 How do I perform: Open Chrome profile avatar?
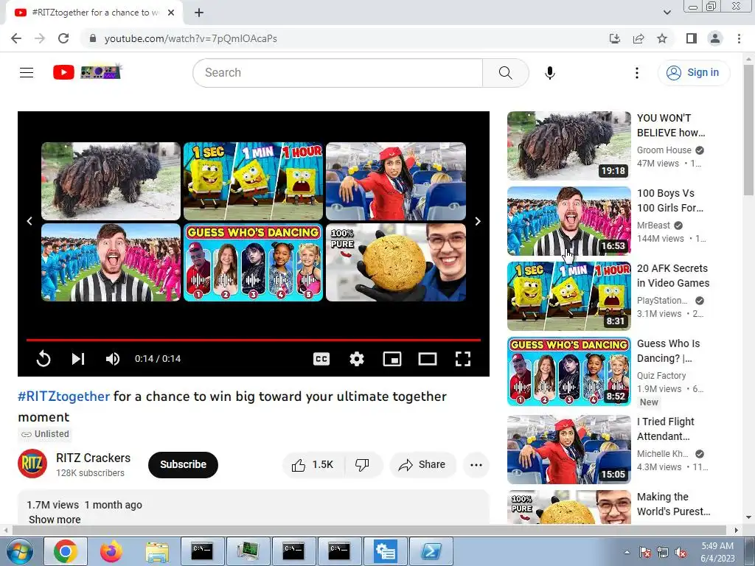pos(715,38)
